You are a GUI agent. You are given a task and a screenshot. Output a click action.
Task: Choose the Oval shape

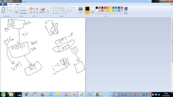[x=54, y=8]
